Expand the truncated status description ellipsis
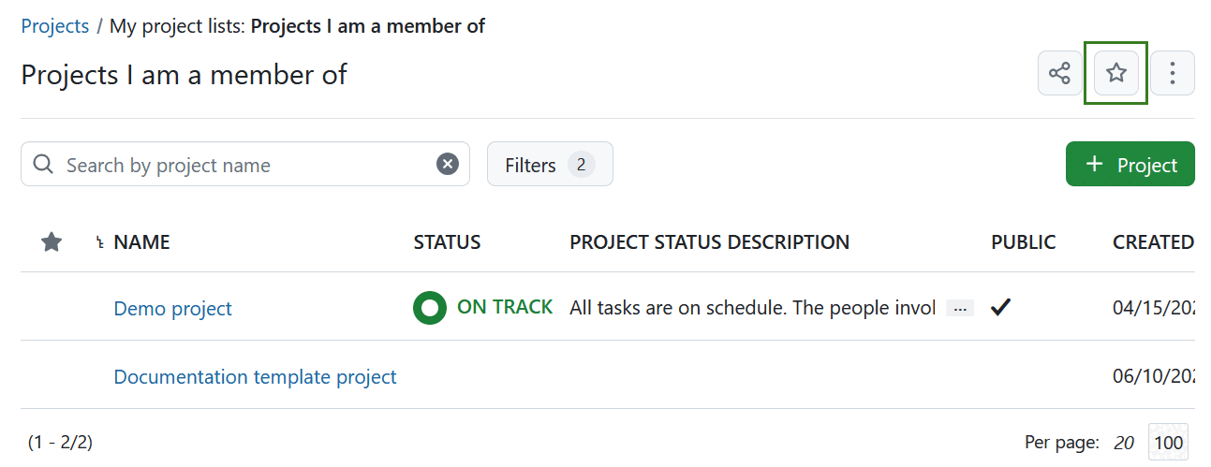The height and width of the screenshot is (467, 1211). 960,308
